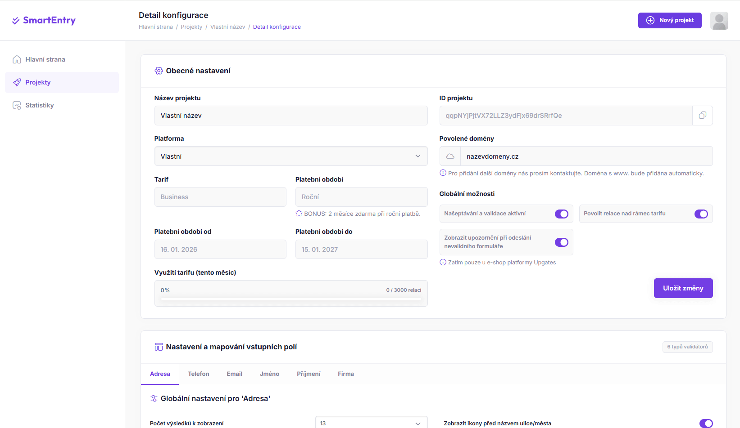Click the Statistiky chart icon in sidebar
The height and width of the screenshot is (428, 740).
(x=17, y=105)
